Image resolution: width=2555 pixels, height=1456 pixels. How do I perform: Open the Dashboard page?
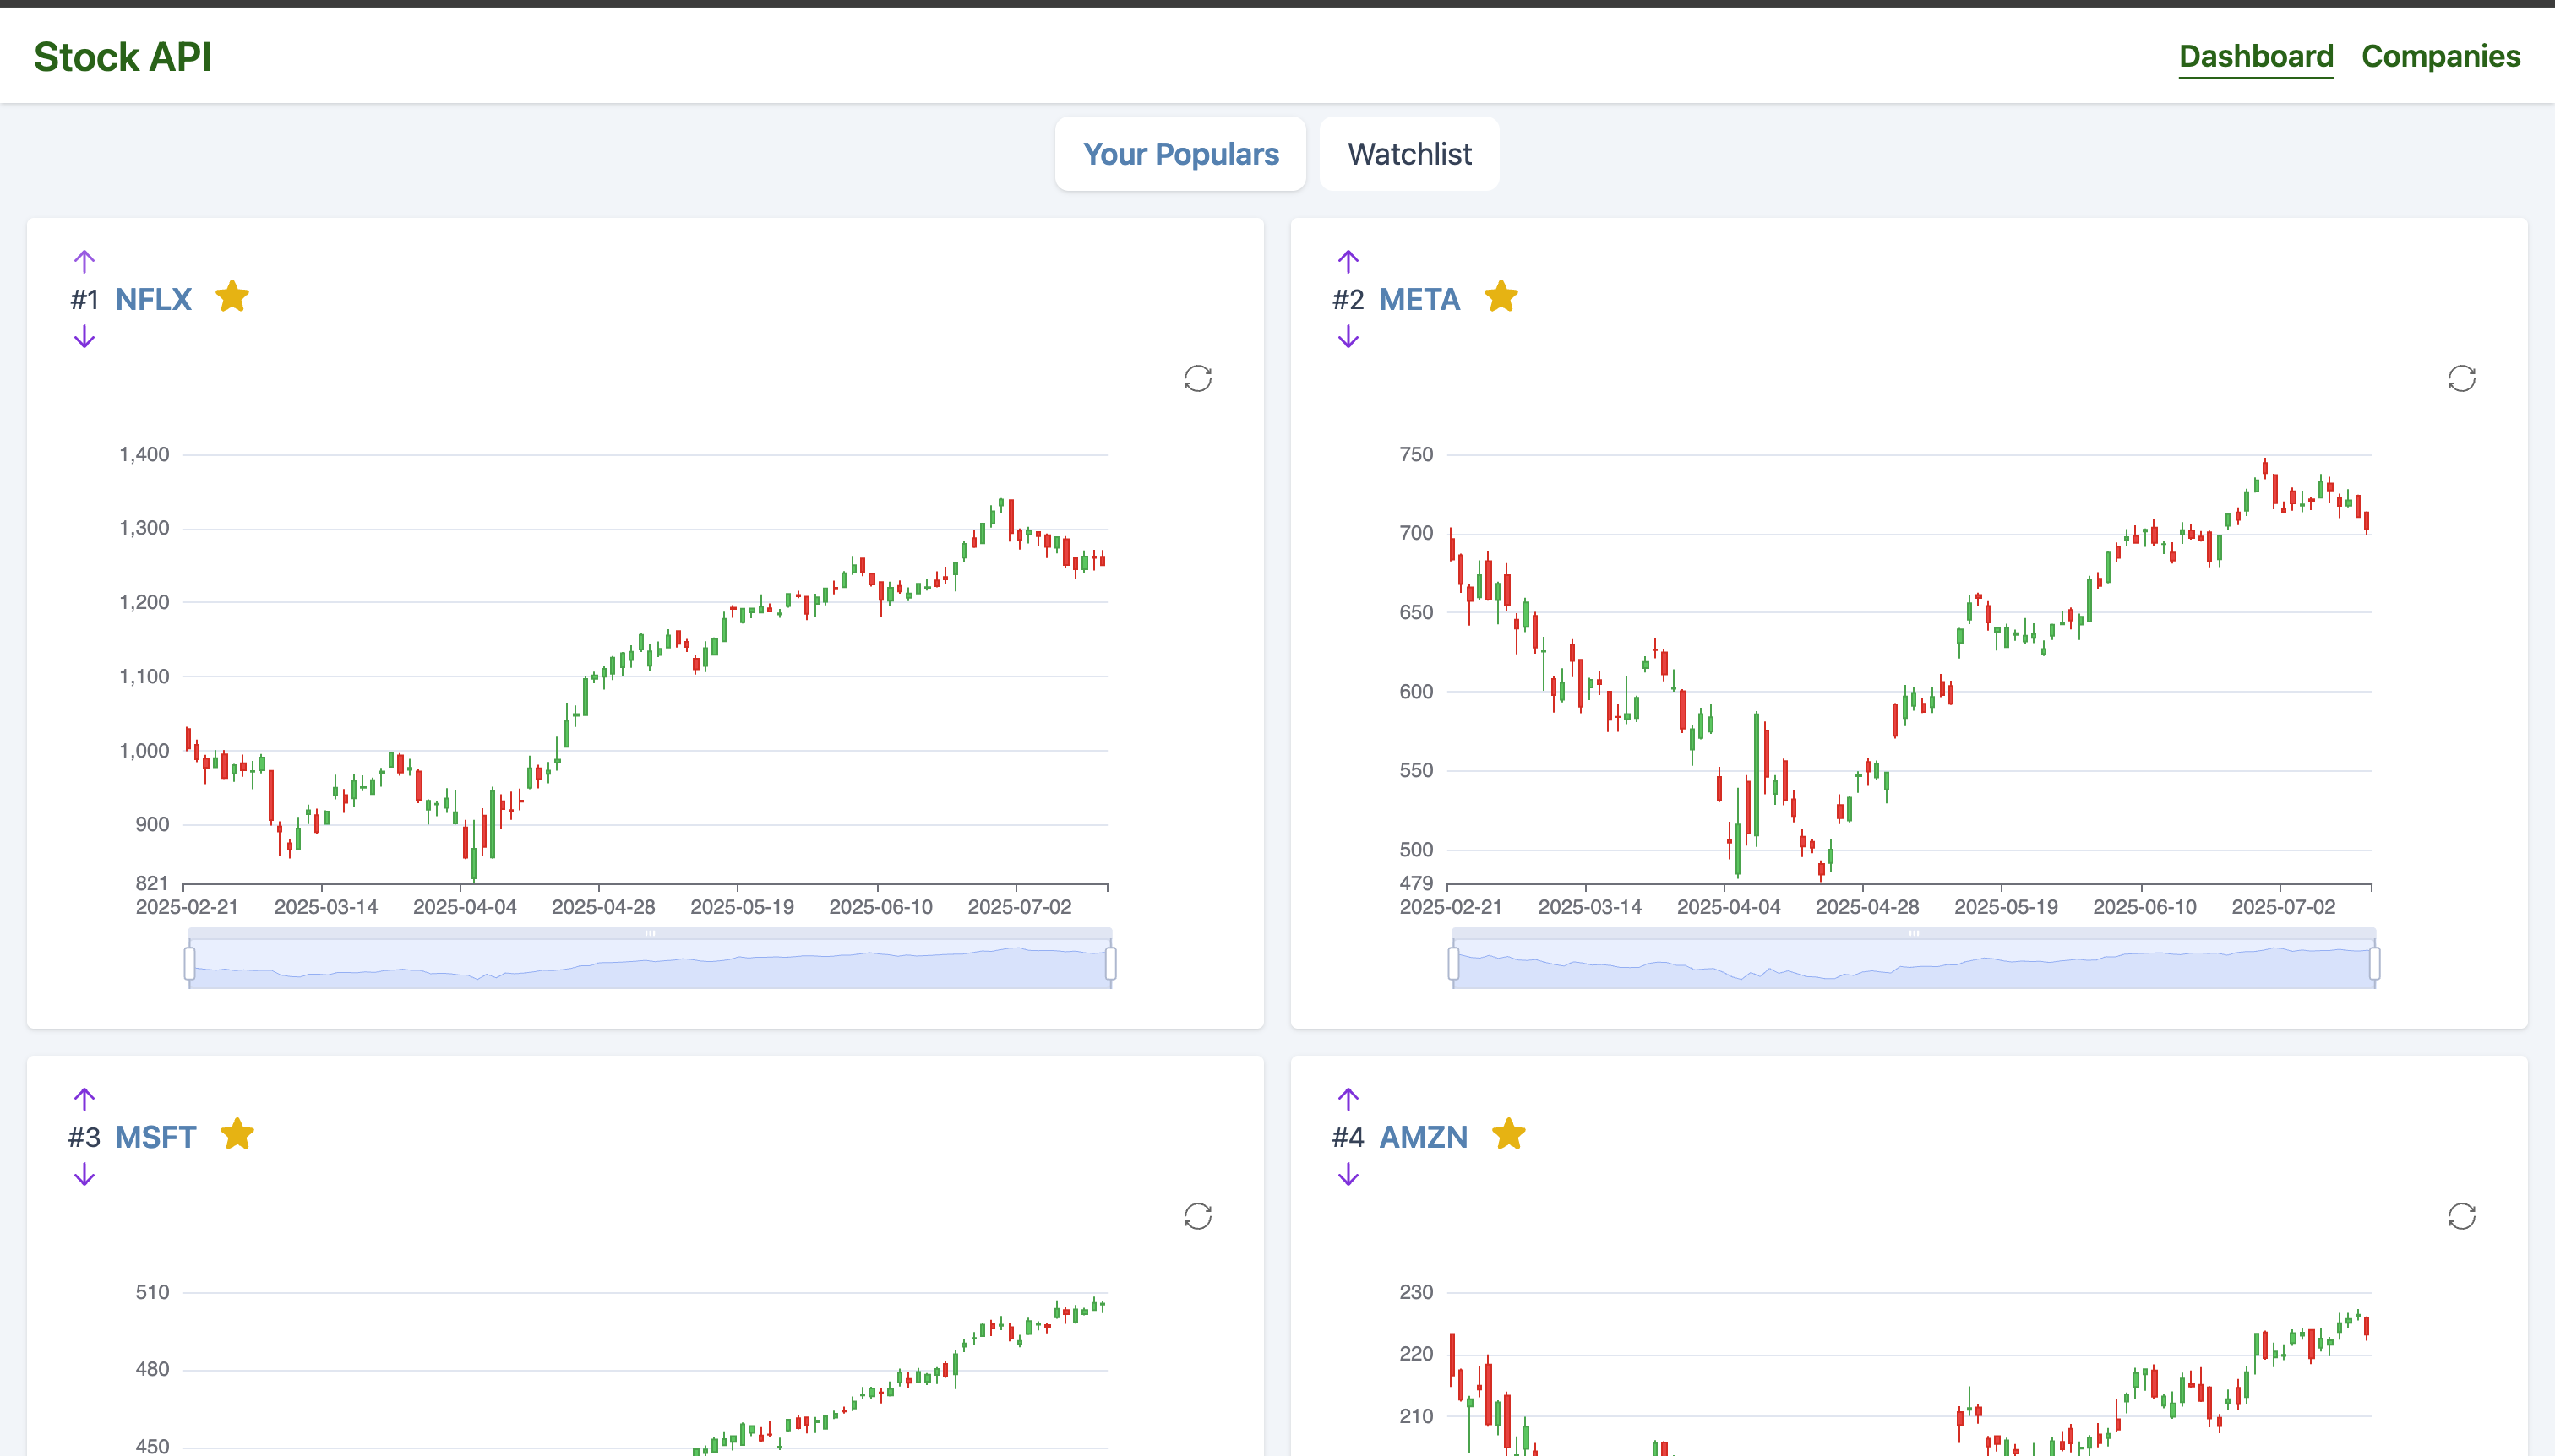tap(2256, 56)
